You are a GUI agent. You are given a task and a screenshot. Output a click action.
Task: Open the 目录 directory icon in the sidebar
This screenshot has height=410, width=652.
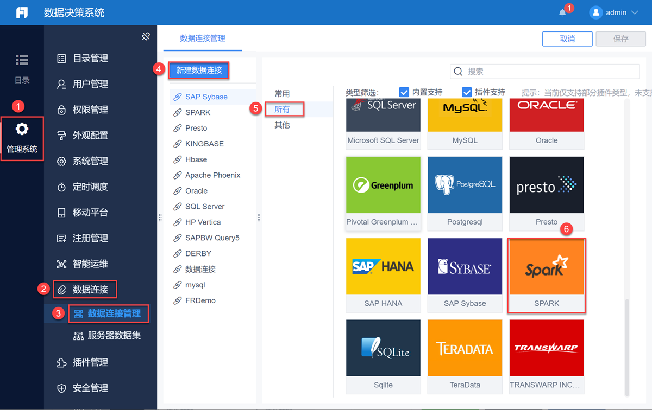[x=22, y=60]
